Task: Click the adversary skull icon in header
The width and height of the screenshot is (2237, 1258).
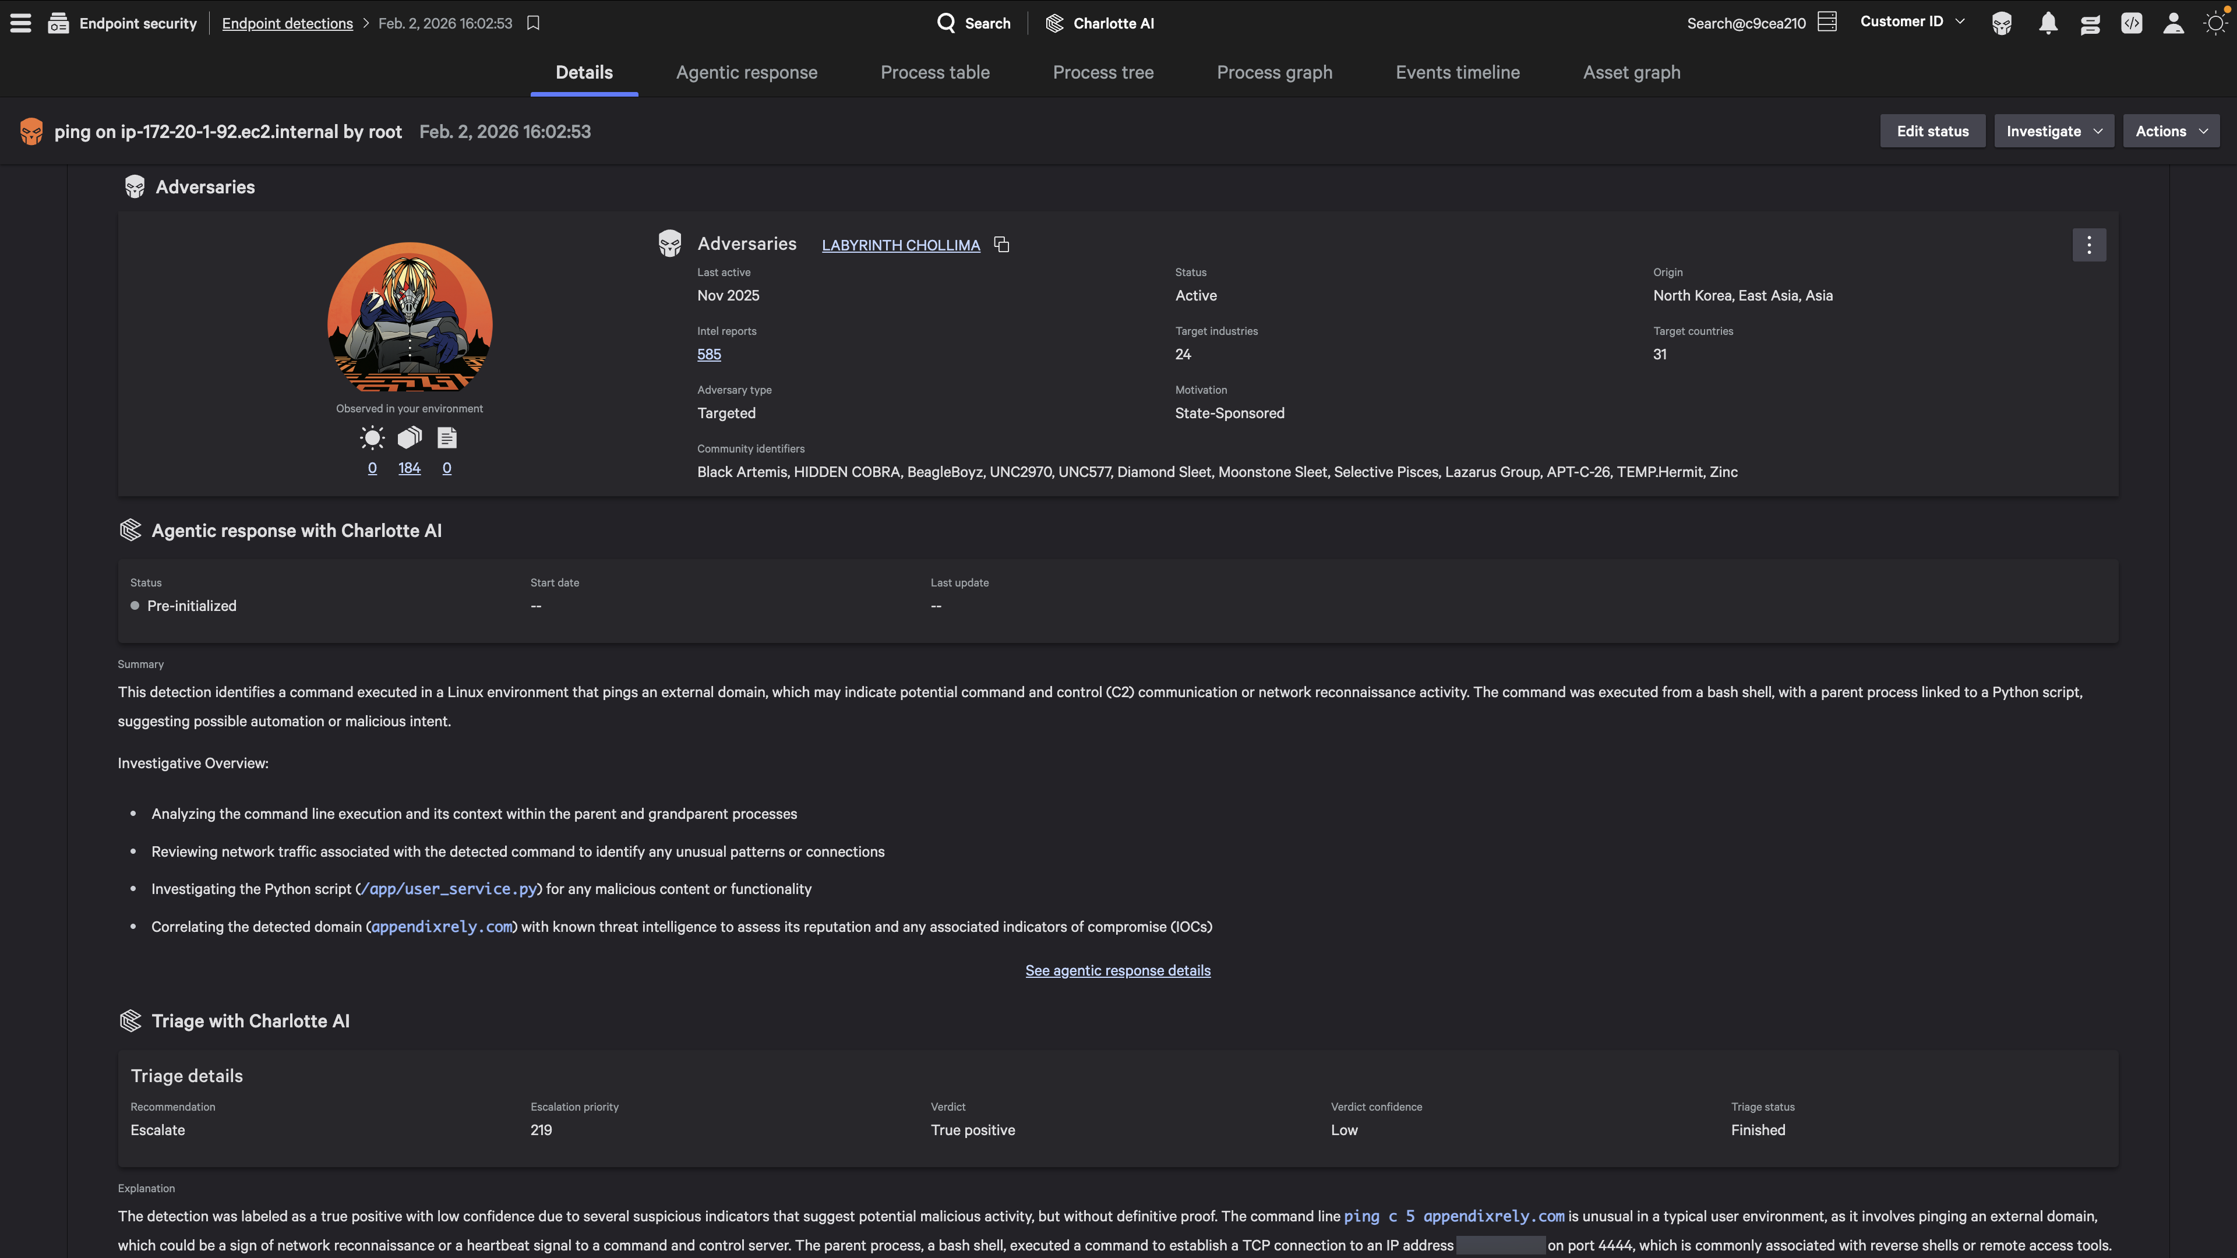Action: click(x=2002, y=23)
